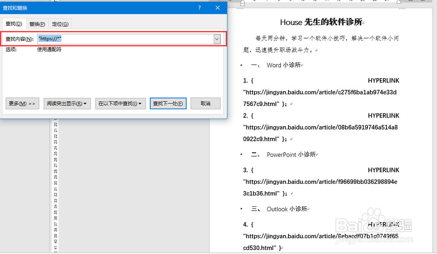Click the heading 一、 Word 小诊所
Screen dimensions: 437x254
pos(276,65)
